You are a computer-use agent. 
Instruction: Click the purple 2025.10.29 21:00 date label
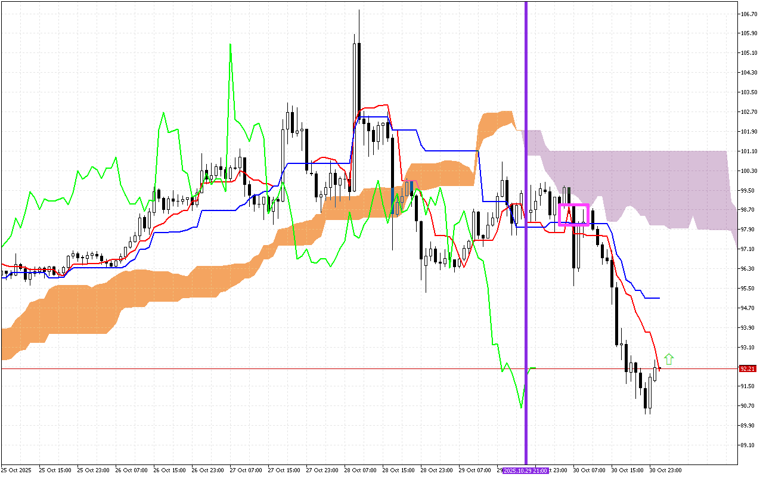click(526, 470)
